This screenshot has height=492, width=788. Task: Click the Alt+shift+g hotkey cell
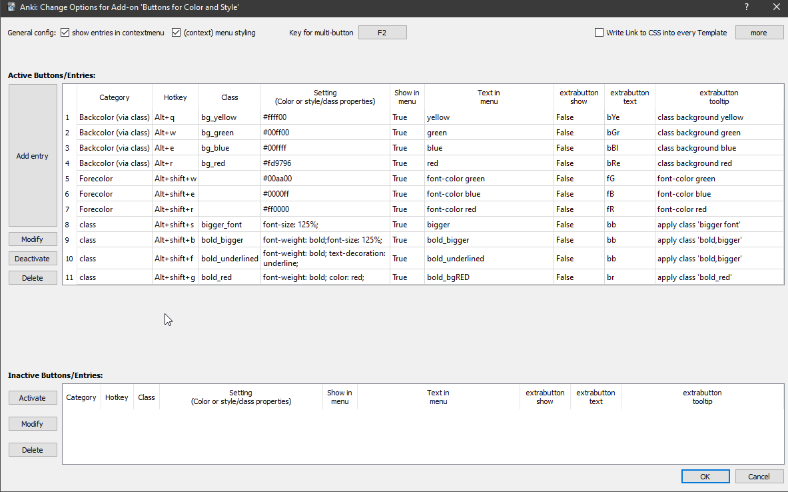[175, 277]
